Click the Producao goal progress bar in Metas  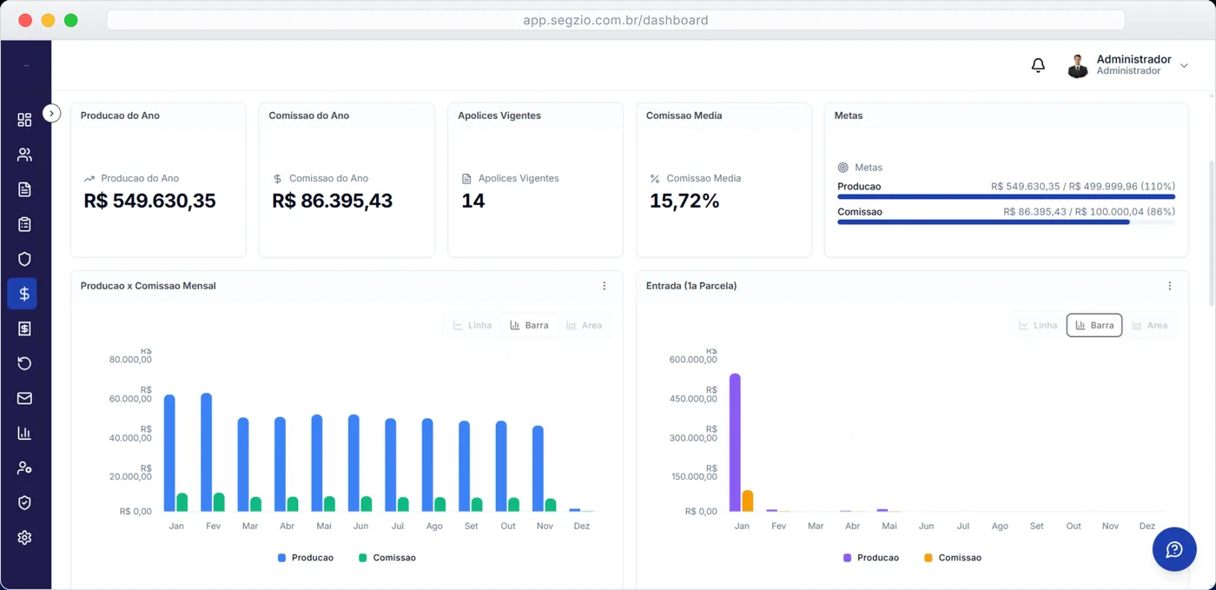1006,197
